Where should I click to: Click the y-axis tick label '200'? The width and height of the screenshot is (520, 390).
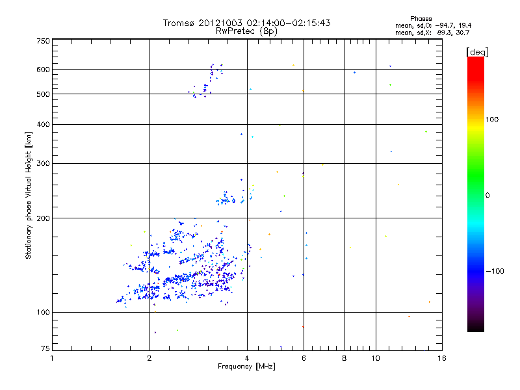pos(43,218)
